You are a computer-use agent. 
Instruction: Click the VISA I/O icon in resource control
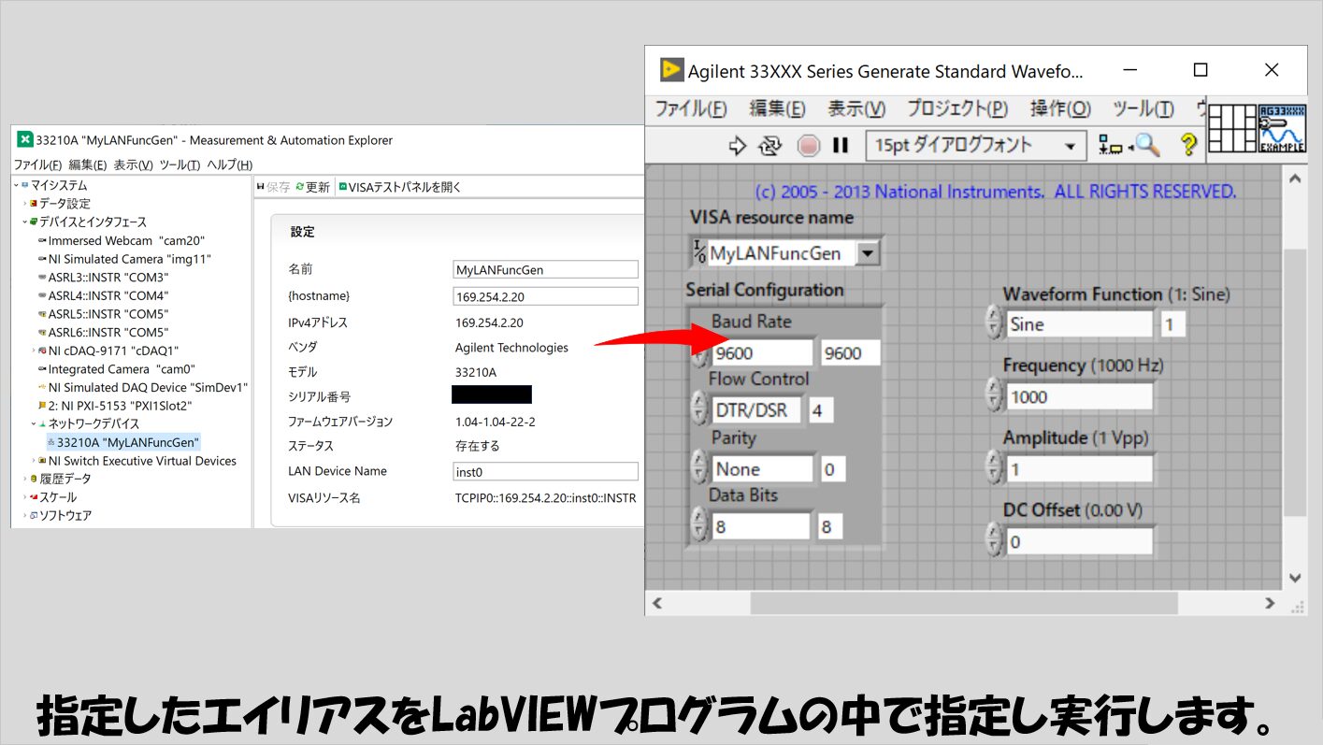[x=699, y=252]
